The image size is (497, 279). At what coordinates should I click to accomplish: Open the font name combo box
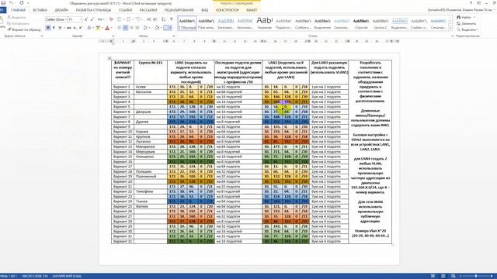(56, 19)
